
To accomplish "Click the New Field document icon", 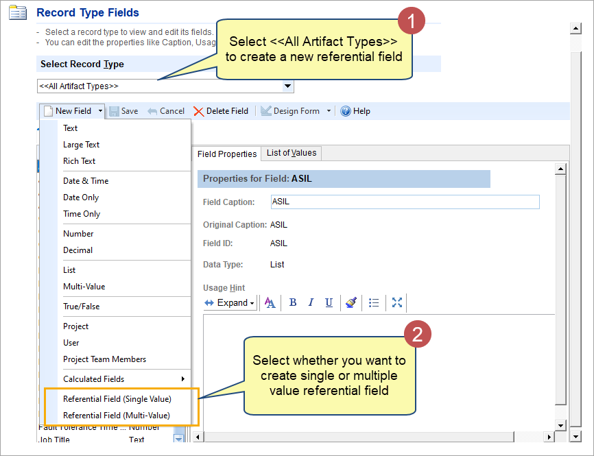I will pyautogui.click(x=48, y=111).
